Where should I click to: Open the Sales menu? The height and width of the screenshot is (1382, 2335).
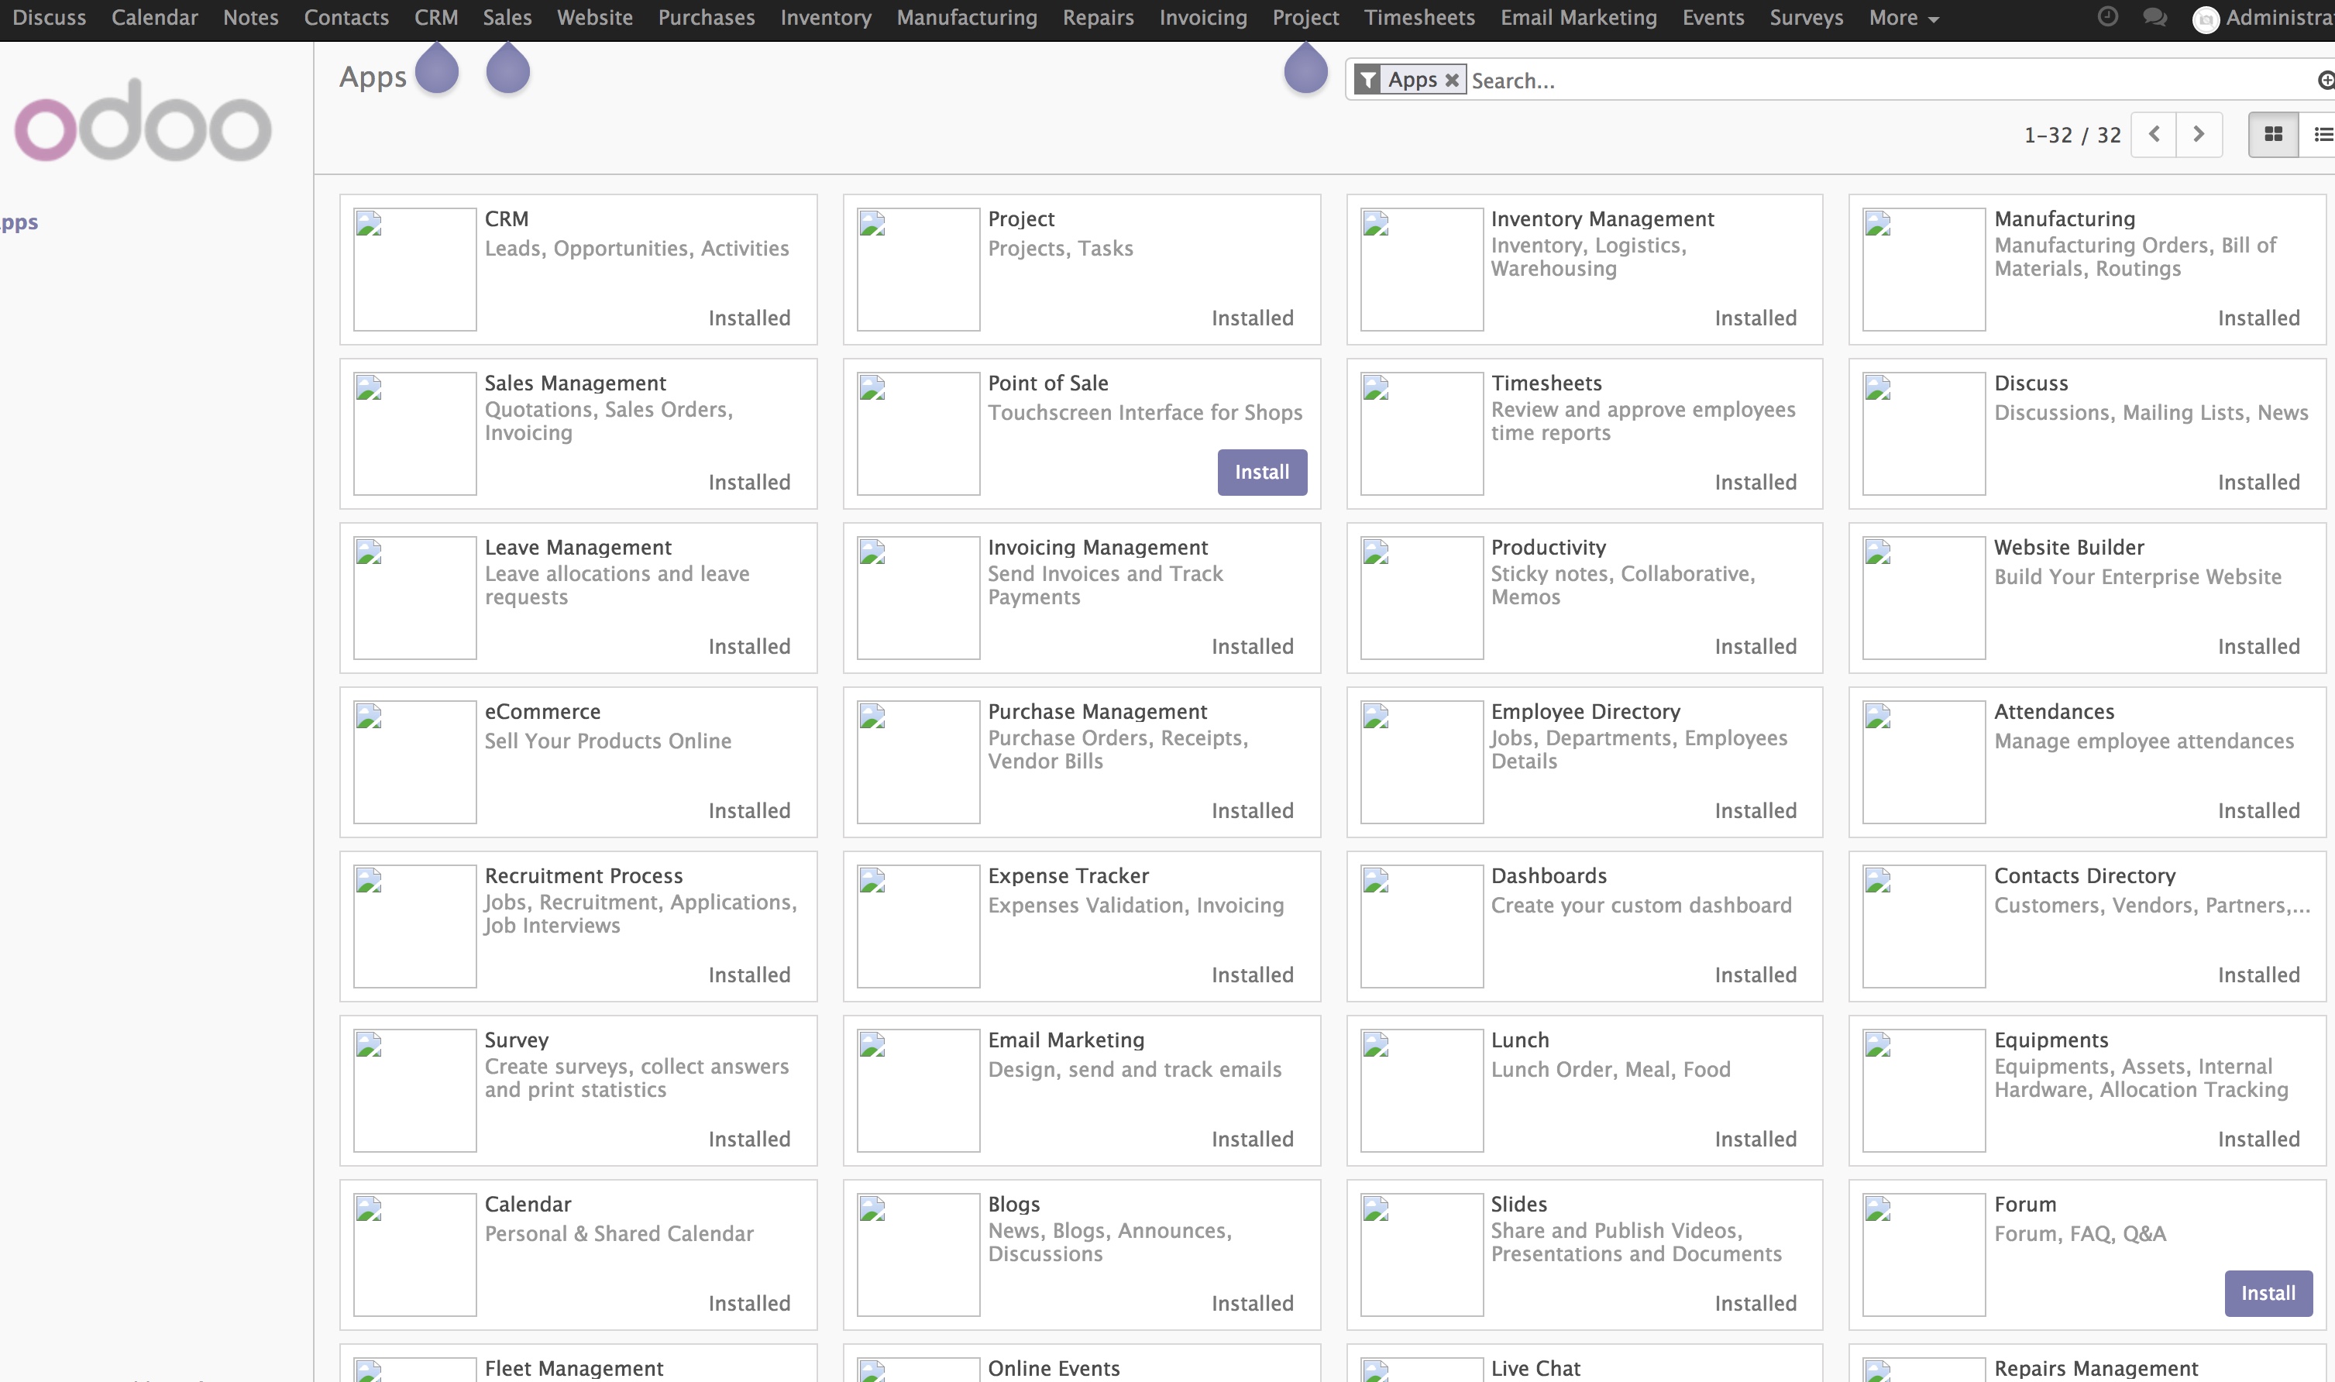click(507, 18)
